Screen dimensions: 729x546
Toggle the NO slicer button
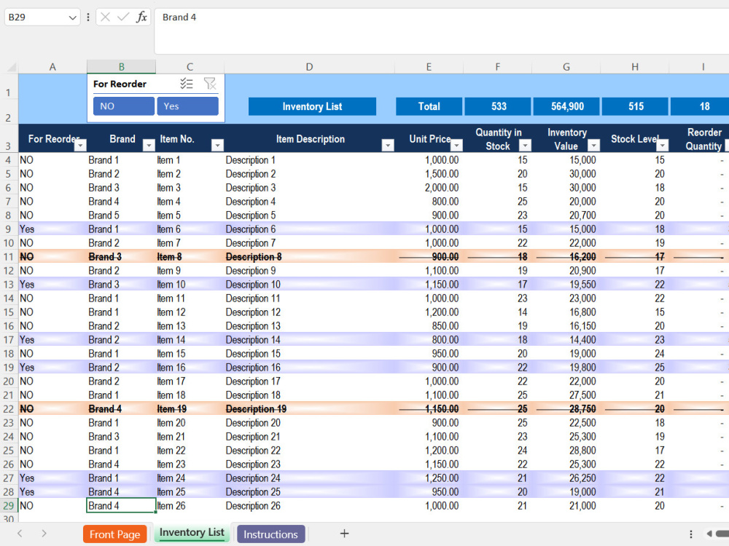coord(124,106)
